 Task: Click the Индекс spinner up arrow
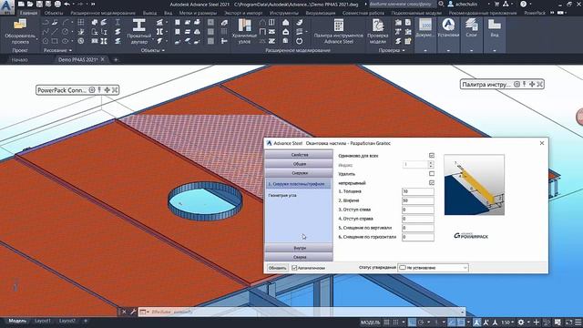[x=431, y=162]
